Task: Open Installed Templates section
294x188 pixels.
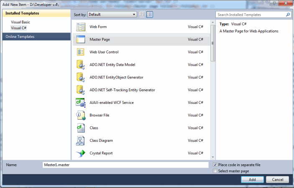Action: click(36, 13)
